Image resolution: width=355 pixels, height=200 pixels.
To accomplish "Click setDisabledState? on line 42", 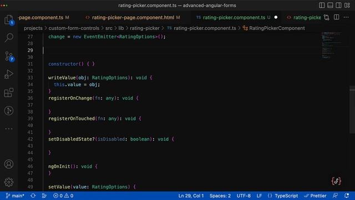I will [72, 139].
